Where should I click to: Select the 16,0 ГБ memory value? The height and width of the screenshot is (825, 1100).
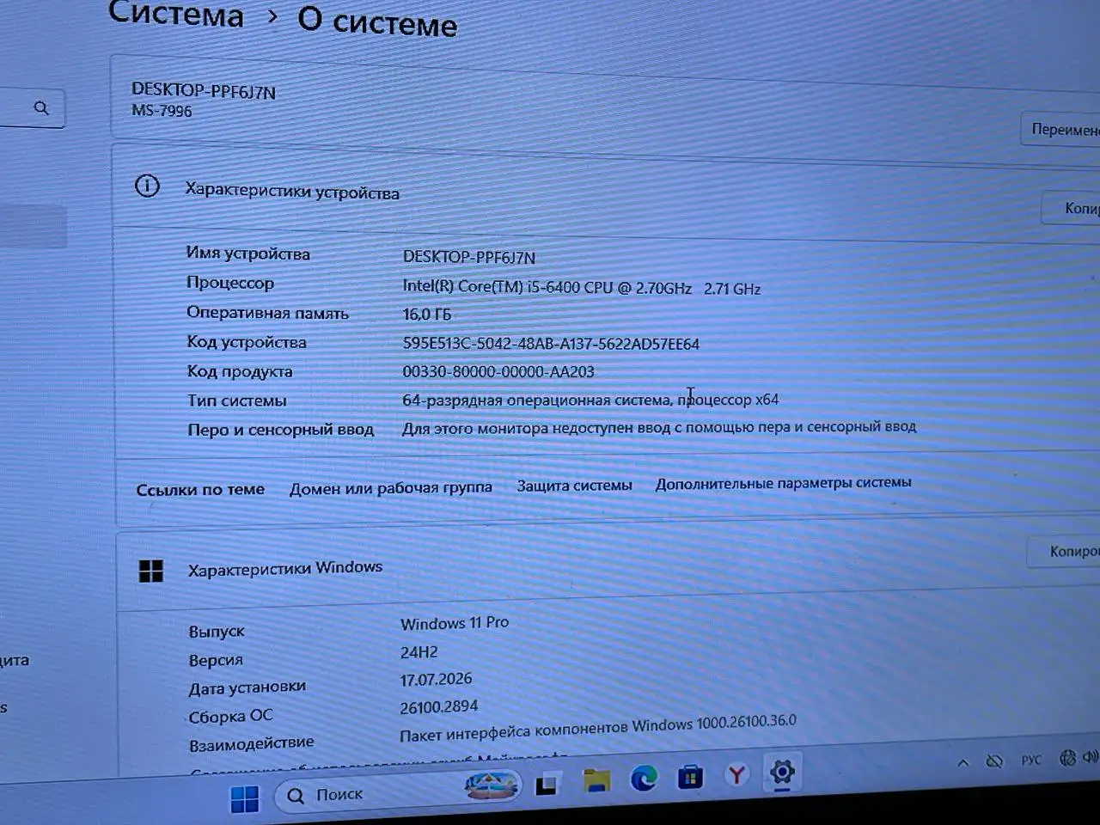coord(426,315)
